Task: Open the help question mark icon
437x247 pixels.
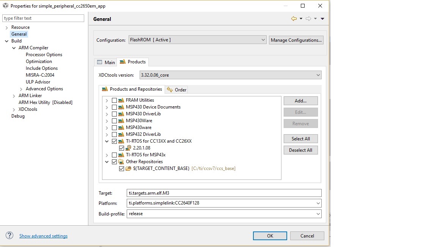Action: coord(9,235)
